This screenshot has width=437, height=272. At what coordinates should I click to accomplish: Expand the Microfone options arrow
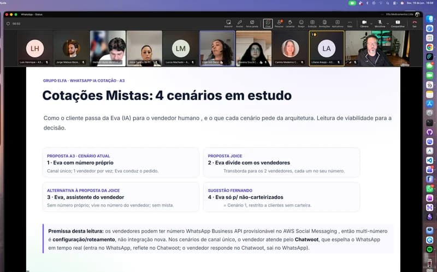[x=388, y=23]
